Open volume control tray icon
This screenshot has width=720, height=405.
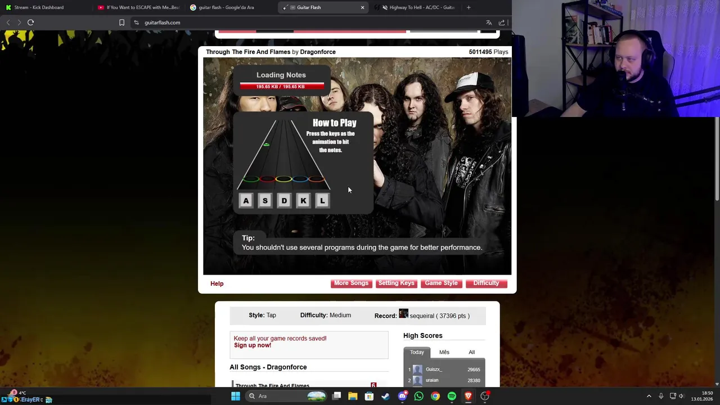(x=681, y=396)
